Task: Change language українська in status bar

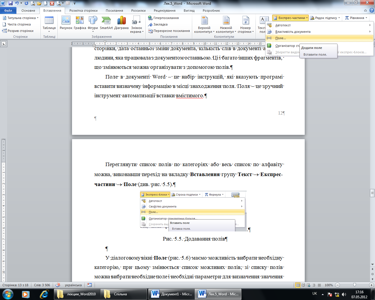Action: pyautogui.click(x=73, y=285)
